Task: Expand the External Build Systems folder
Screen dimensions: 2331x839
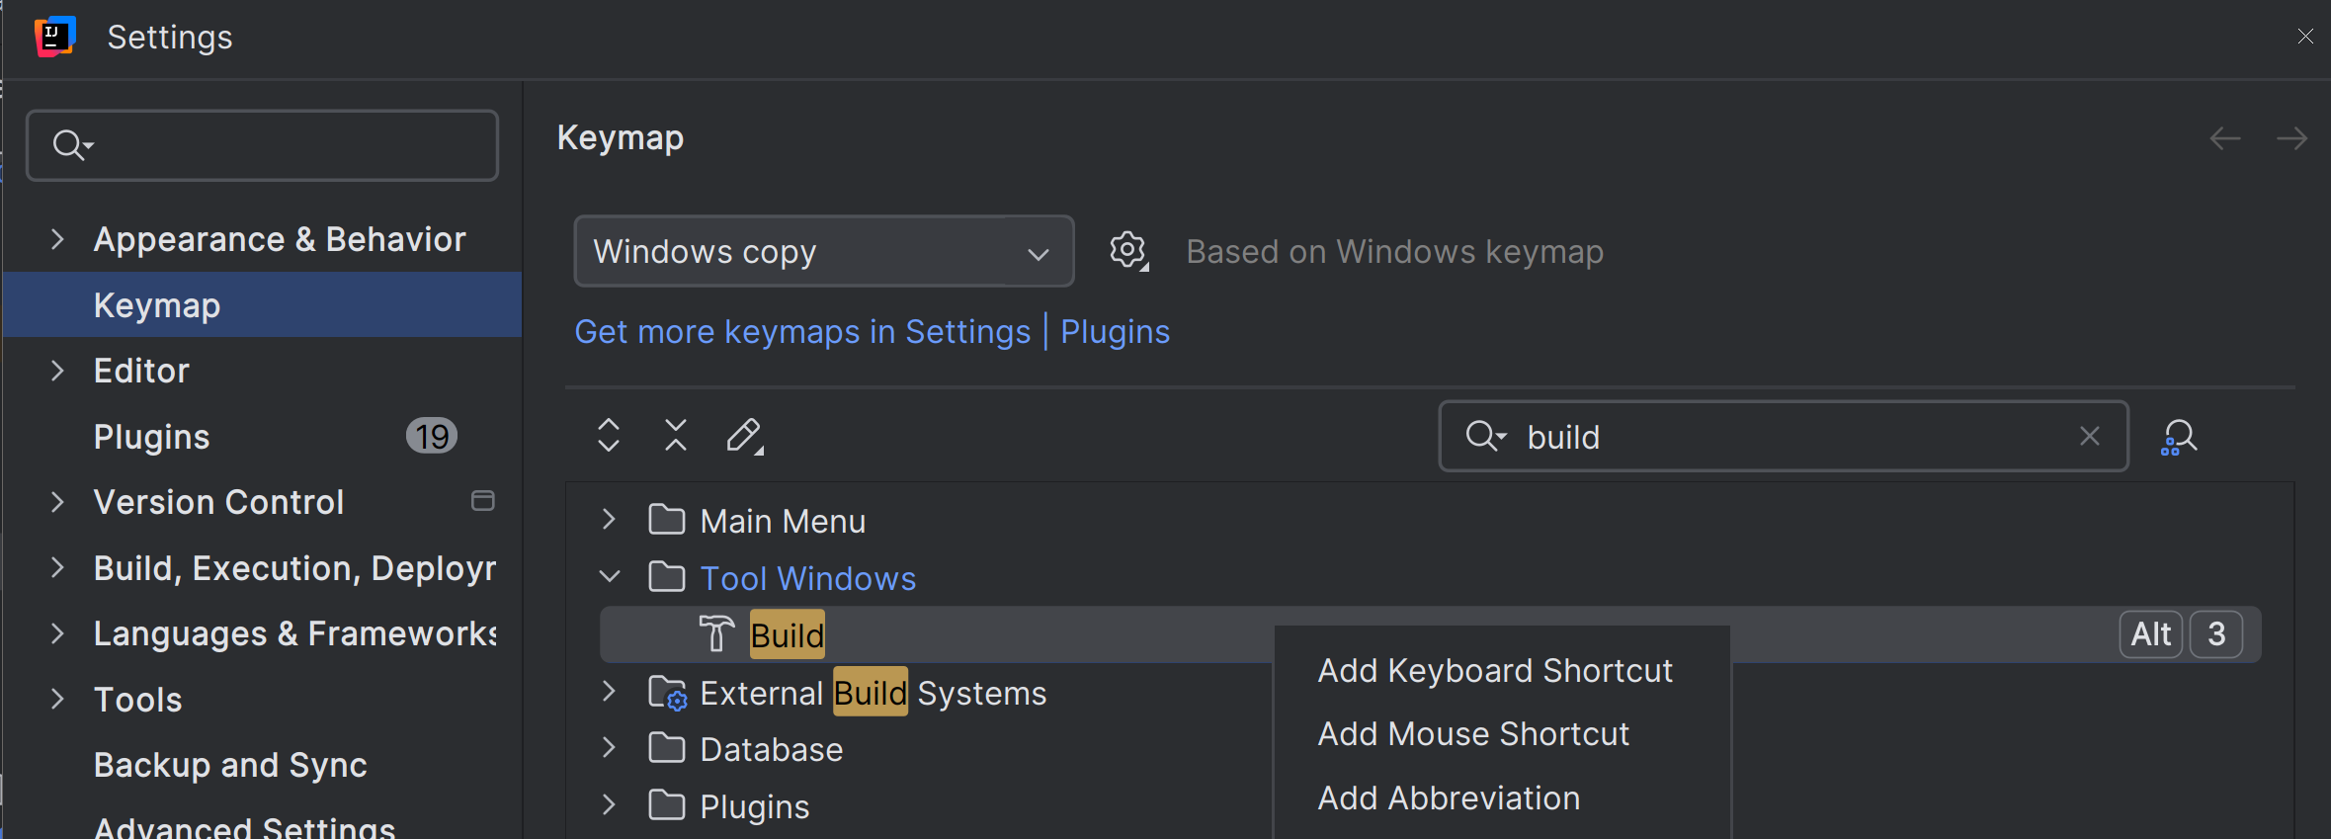Action: [x=609, y=692]
